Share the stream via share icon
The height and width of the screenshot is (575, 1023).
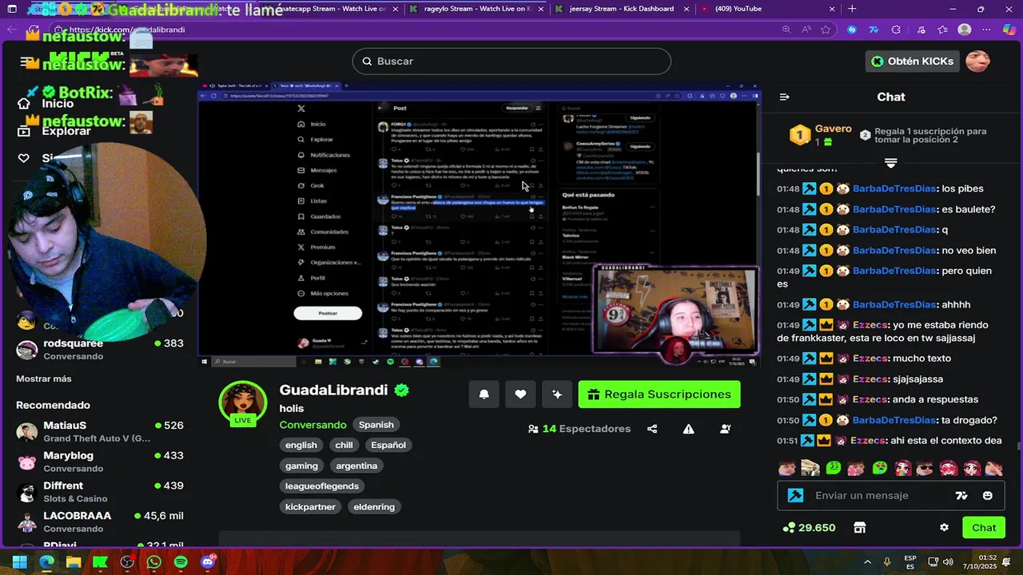point(652,429)
